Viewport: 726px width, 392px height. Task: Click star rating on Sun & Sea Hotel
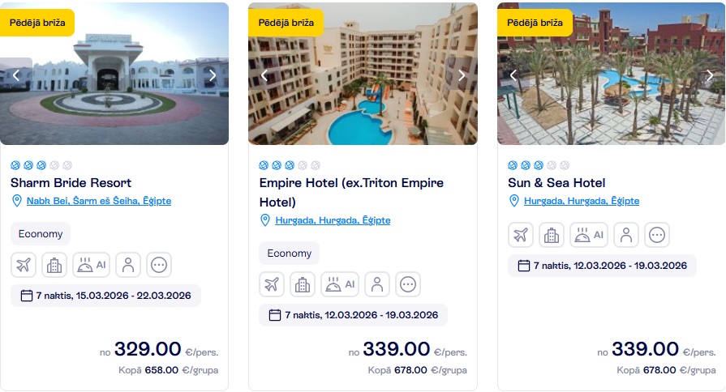coord(533,165)
